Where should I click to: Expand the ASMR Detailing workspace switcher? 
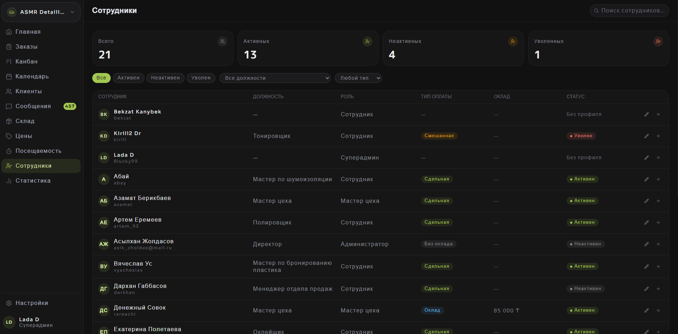point(41,12)
